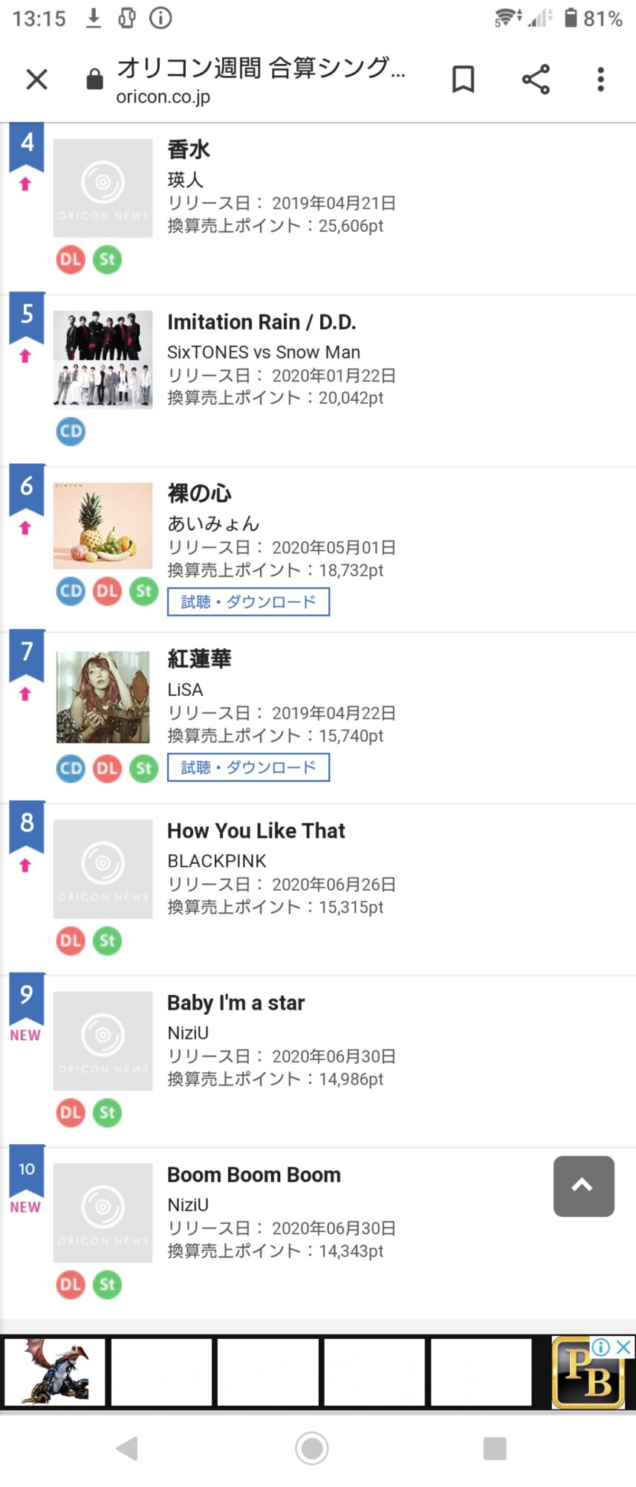Tap the CD icon under Imitation Rain
This screenshot has height=1487, width=636.
coord(71,431)
